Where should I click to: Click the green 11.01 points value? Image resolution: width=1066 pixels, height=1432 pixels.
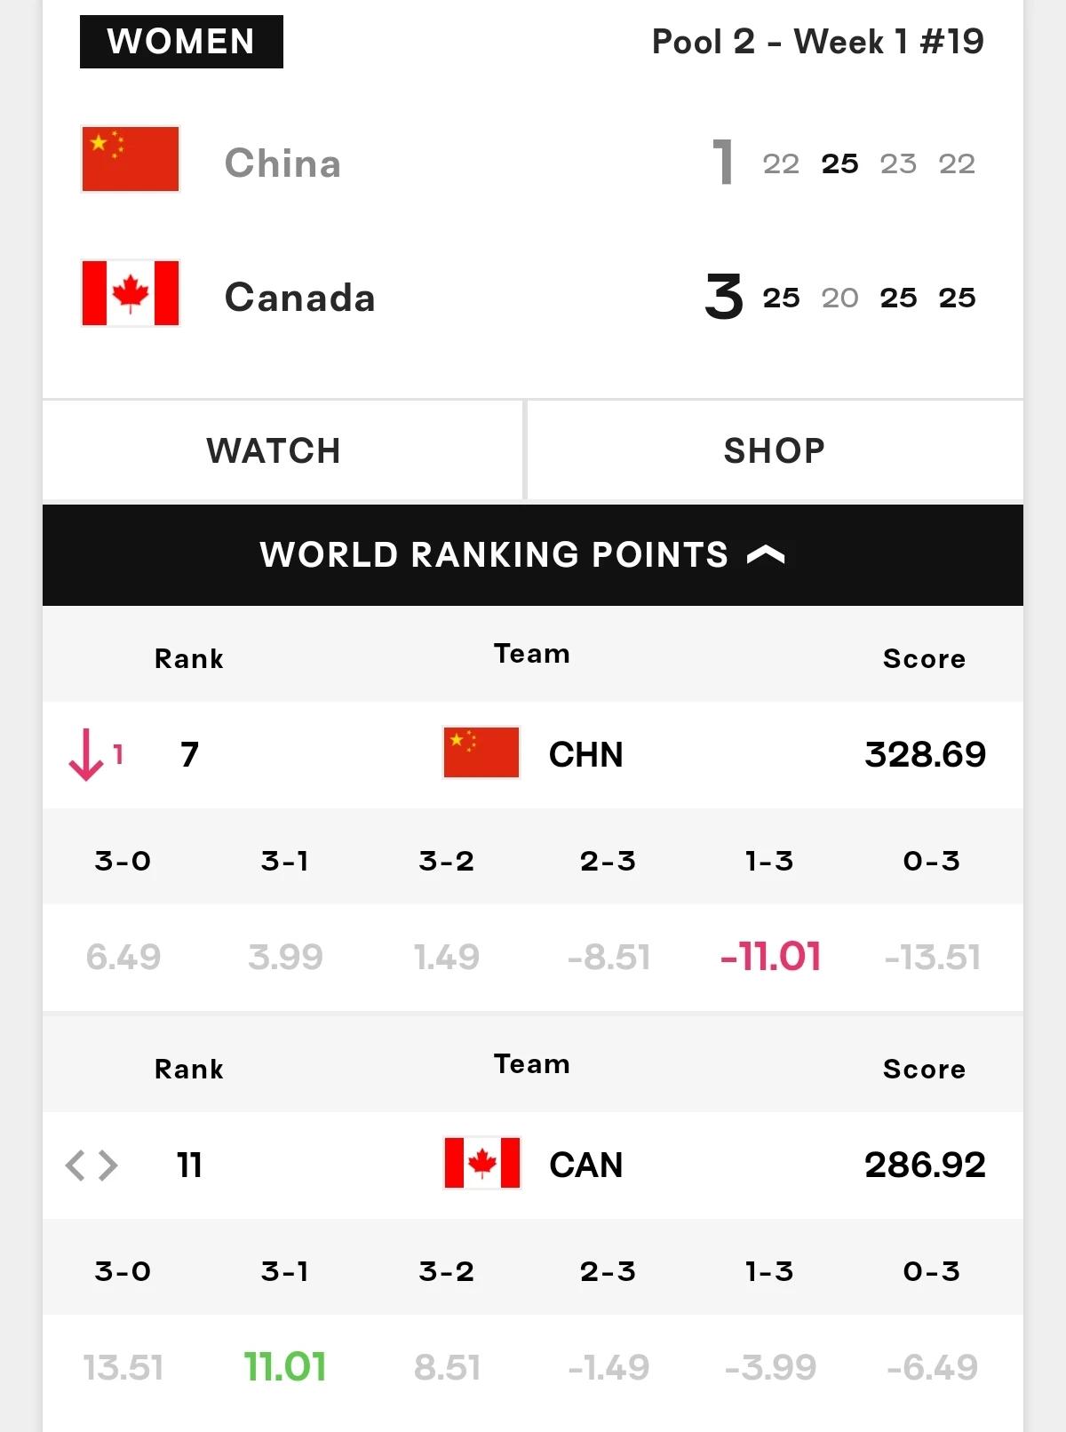click(x=285, y=1367)
